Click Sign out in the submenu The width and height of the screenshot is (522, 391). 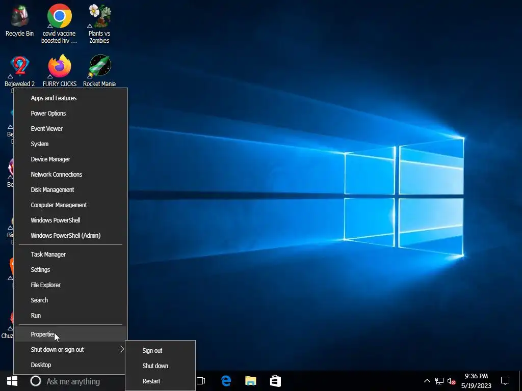click(160, 350)
